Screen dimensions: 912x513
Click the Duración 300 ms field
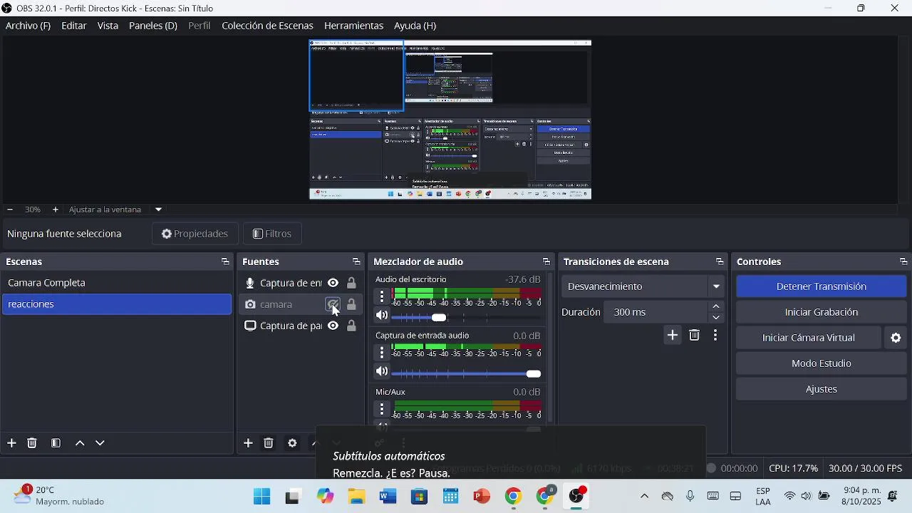tap(655, 312)
